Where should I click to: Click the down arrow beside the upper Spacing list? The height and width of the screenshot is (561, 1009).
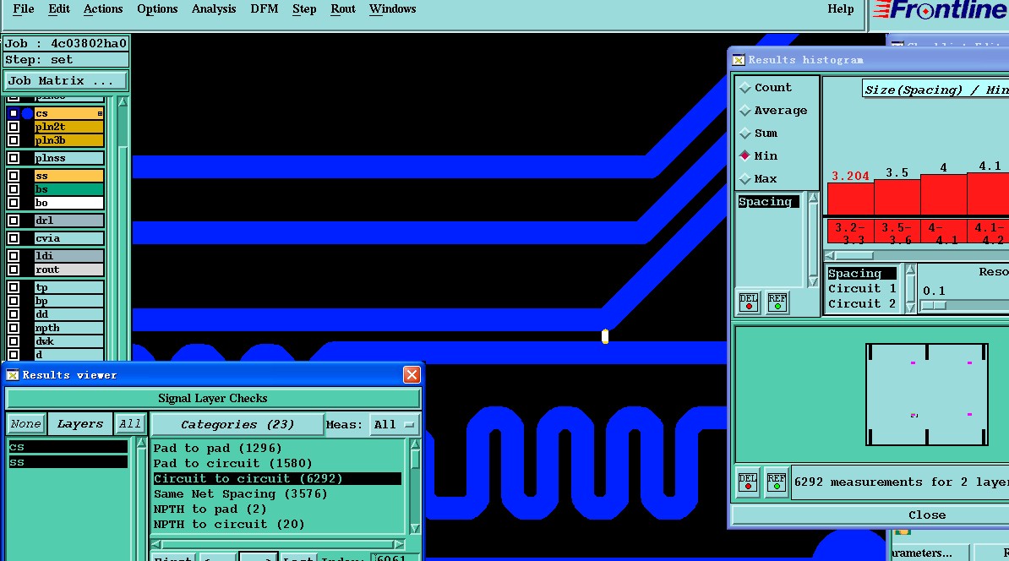pyautogui.click(x=813, y=282)
